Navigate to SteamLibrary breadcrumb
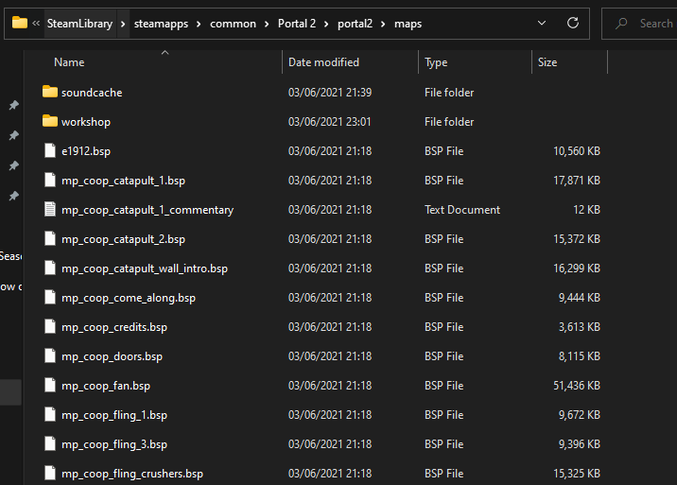Viewport: 677px width, 485px height. click(x=79, y=24)
